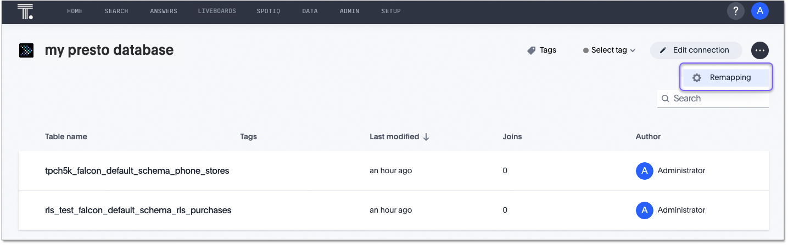The width and height of the screenshot is (788, 245).
Task: Open the user profile avatar
Action: coord(760,11)
